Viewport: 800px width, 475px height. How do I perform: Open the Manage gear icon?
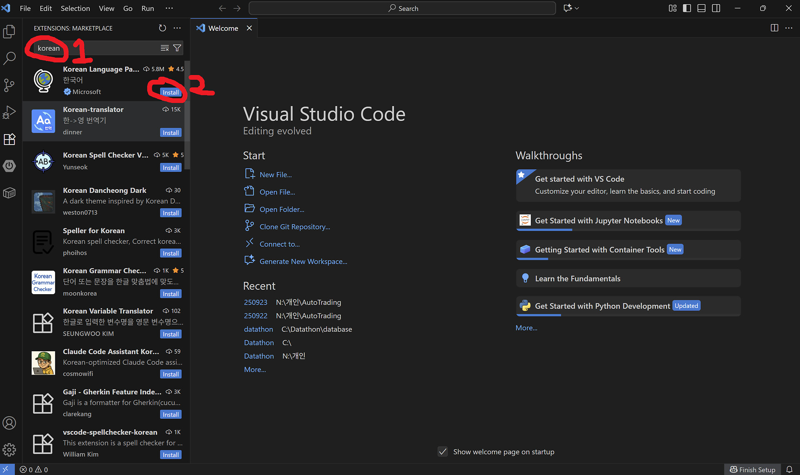(x=9, y=450)
